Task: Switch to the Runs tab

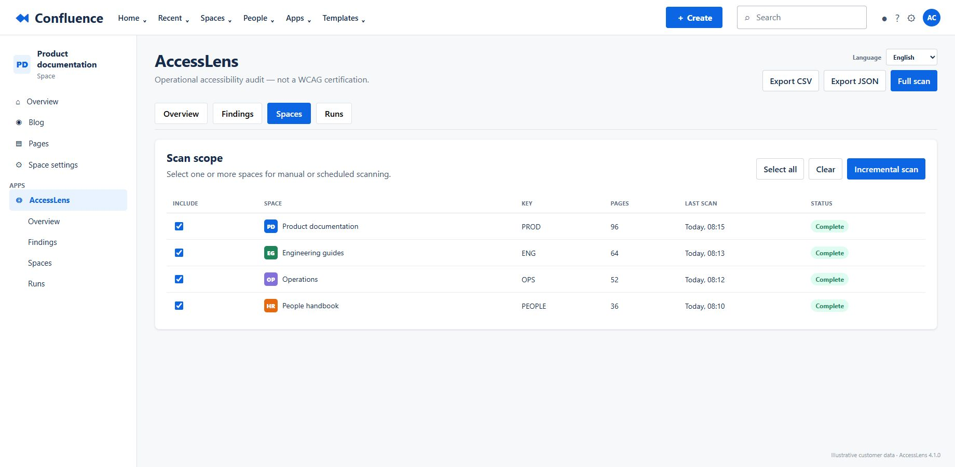Action: 334,114
